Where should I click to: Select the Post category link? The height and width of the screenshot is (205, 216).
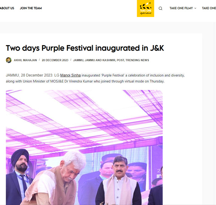coord(120,60)
